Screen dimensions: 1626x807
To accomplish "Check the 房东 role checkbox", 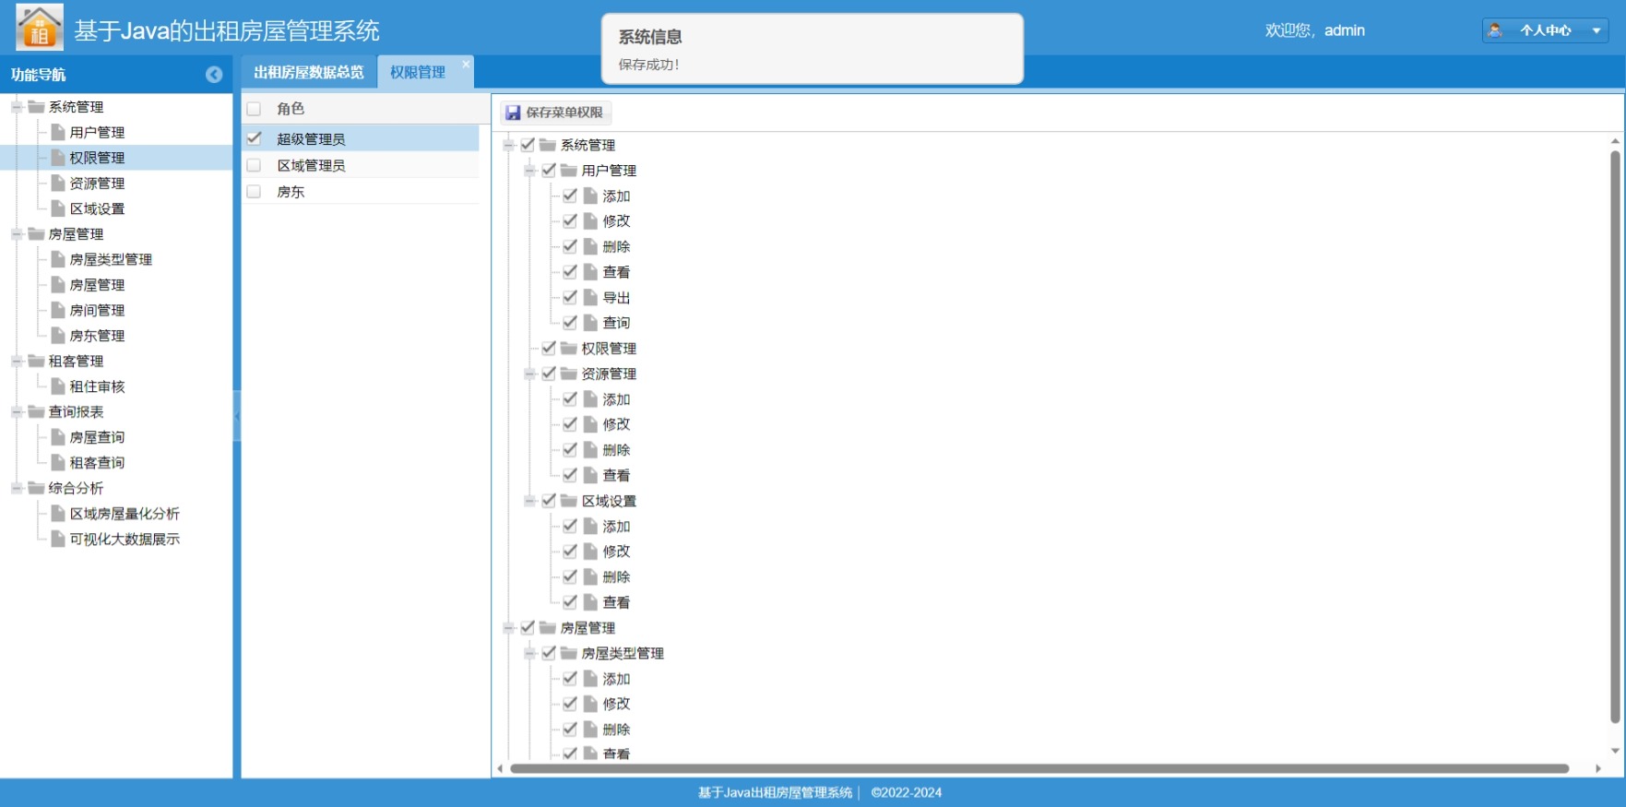I will 254,192.
